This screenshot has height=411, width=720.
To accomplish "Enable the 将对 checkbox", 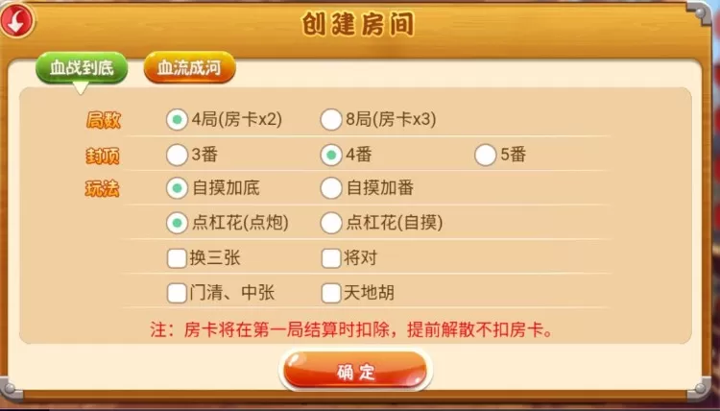I will pos(330,257).
